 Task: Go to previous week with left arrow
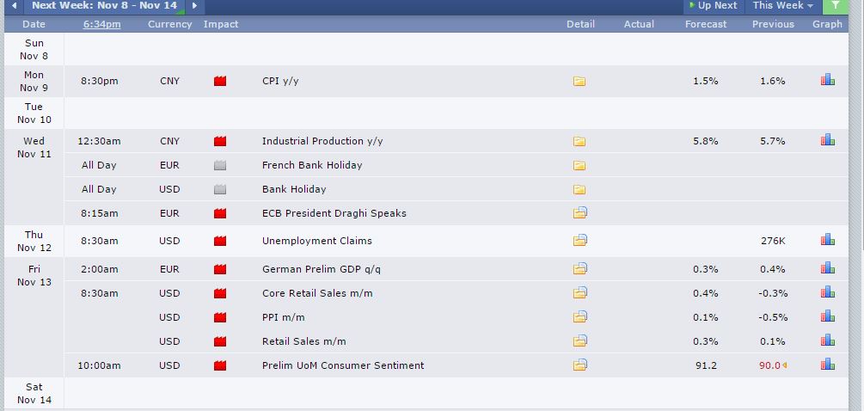click(14, 6)
